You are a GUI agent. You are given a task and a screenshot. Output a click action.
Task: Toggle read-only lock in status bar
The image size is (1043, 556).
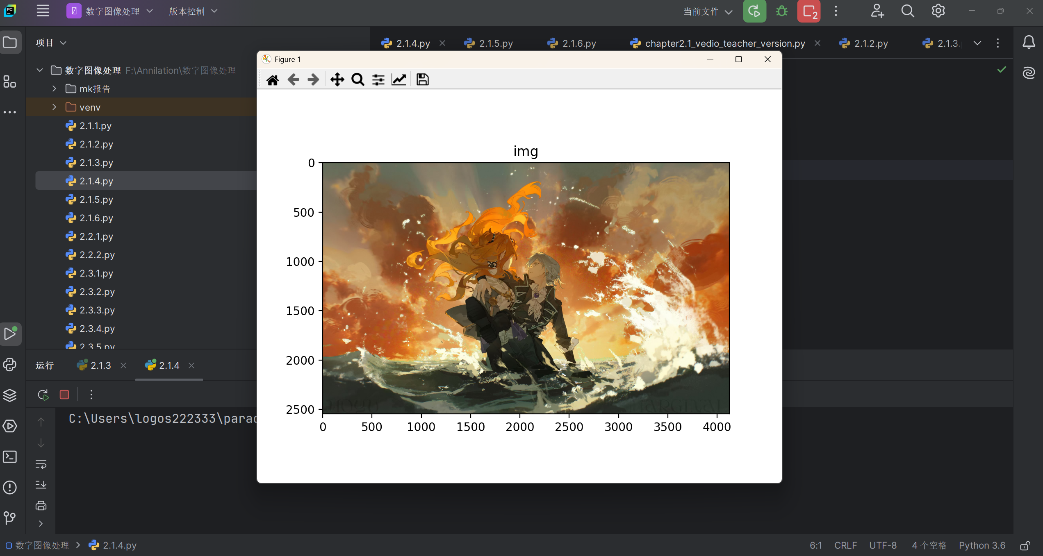pos(1025,545)
